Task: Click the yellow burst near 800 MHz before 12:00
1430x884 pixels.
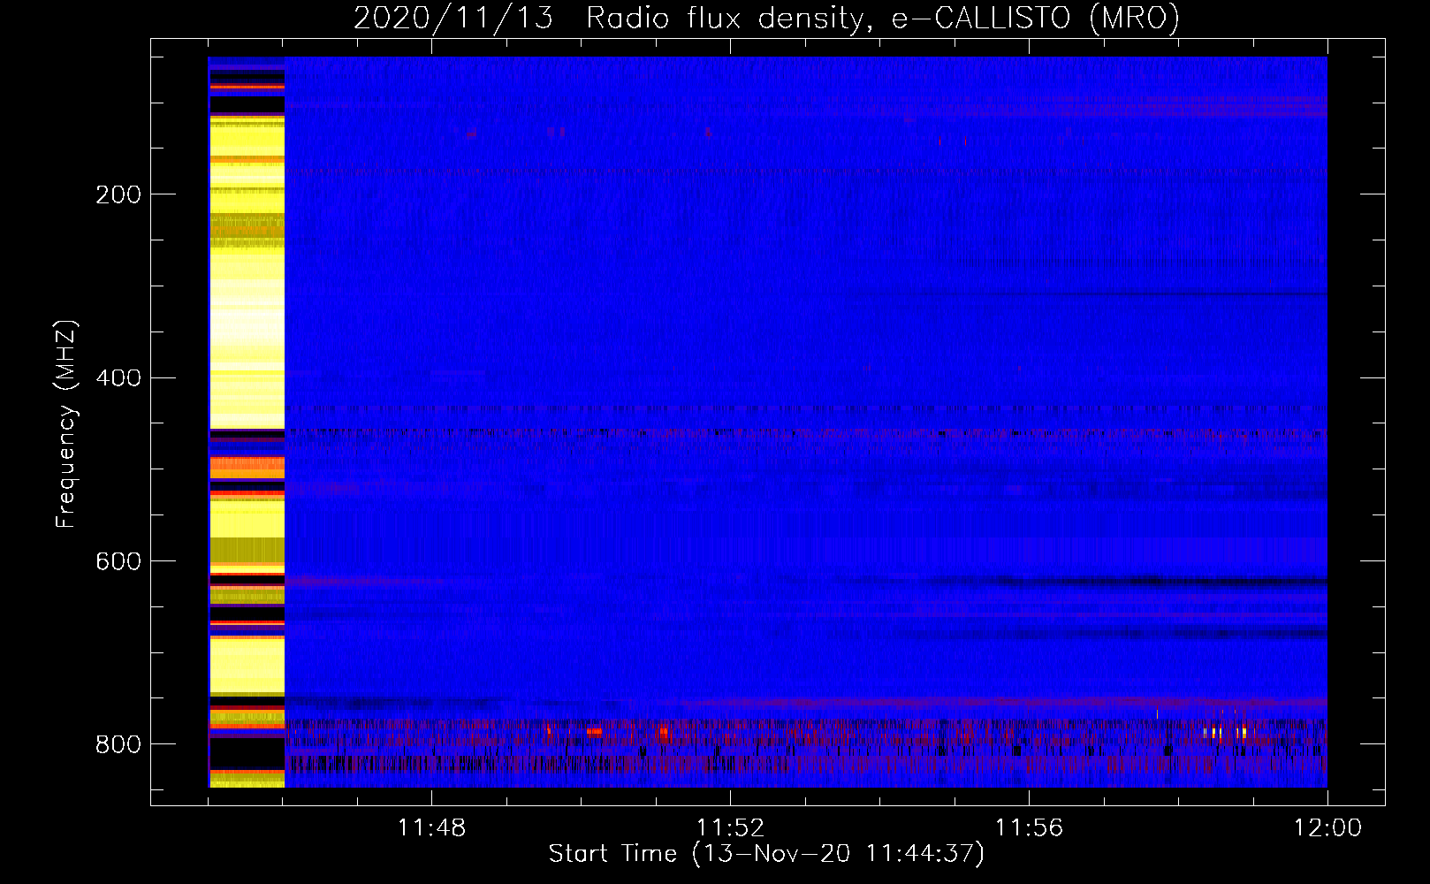Action: (1224, 733)
